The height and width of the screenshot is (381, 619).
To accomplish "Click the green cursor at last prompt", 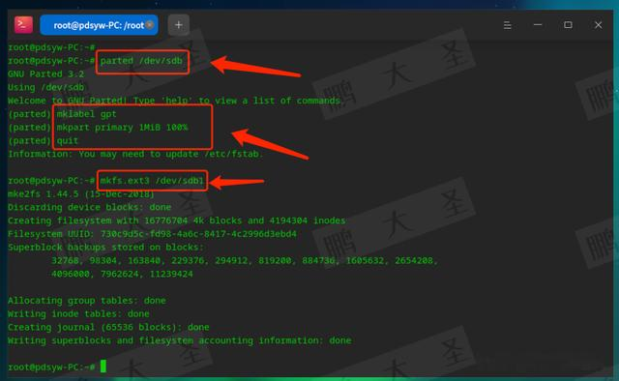I will tap(103, 366).
